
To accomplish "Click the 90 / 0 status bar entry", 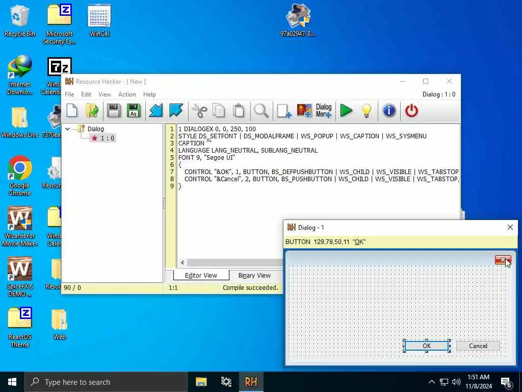I will [72, 288].
